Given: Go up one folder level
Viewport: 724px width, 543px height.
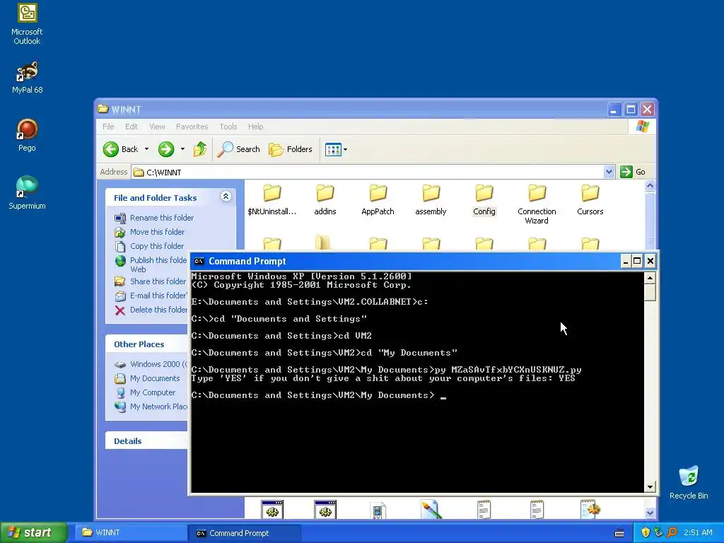Looking at the screenshot, I should click(200, 149).
